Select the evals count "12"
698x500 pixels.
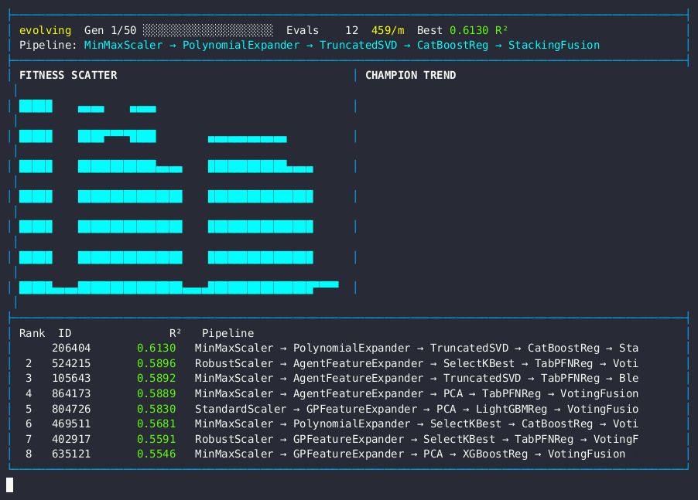[x=351, y=30]
